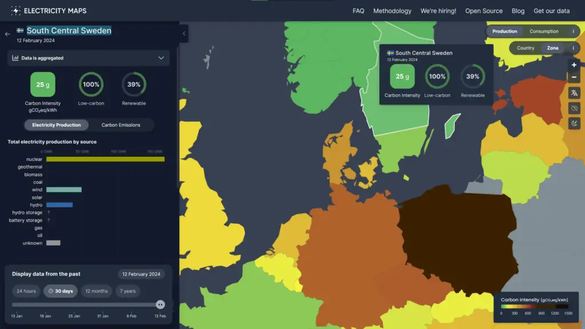Toggle dark mode moon icon
585x329 pixels.
[x=574, y=123]
